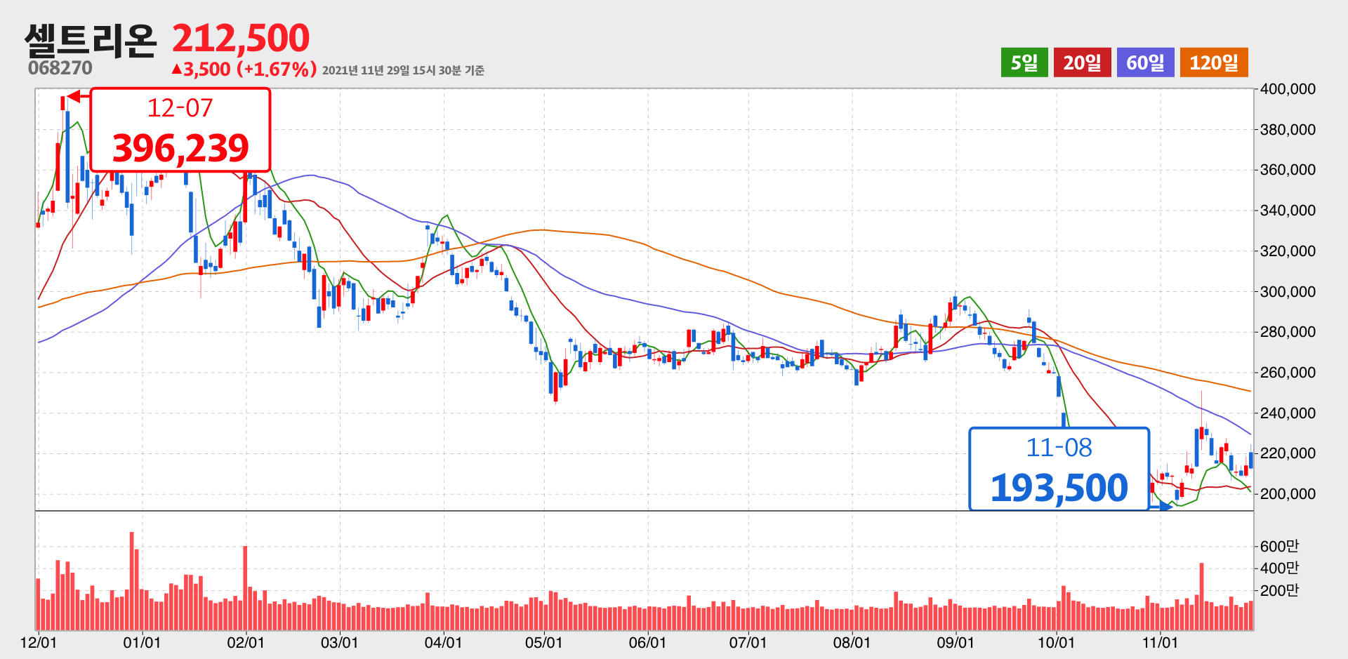Click the 11/01 date axis label
Screen dimensions: 1348x659
pyautogui.click(x=1160, y=643)
